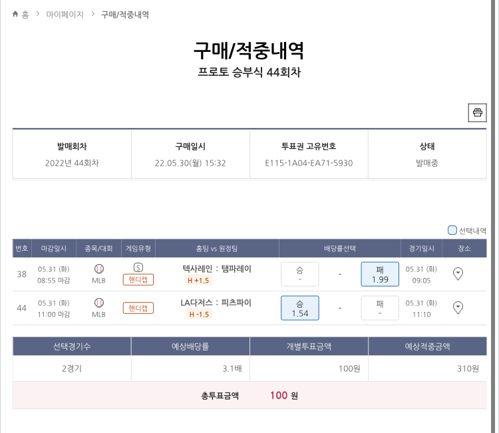This screenshot has height=433, width=499.
Task: Click status value 발매중
Action: point(427,163)
